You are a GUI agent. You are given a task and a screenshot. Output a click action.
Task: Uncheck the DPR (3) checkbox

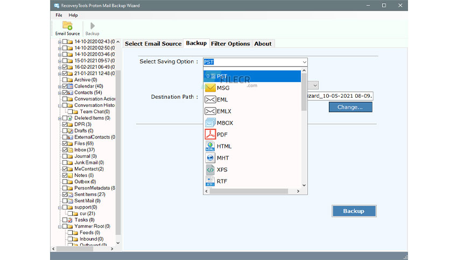pos(65,124)
